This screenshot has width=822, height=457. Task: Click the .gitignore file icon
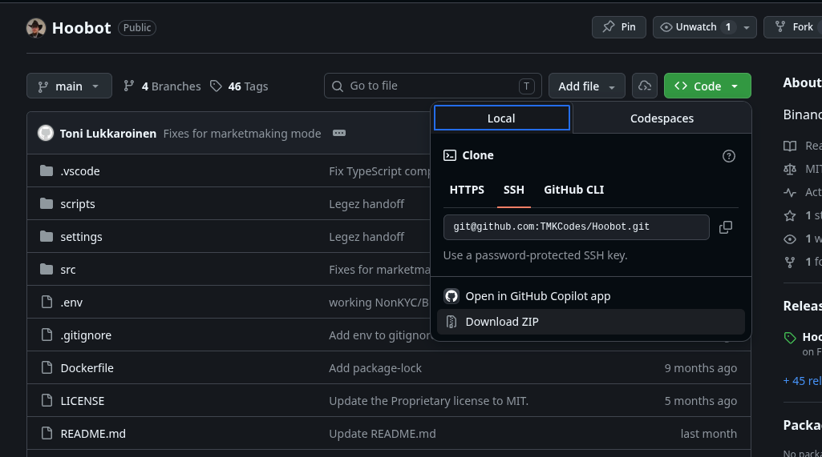click(x=47, y=335)
